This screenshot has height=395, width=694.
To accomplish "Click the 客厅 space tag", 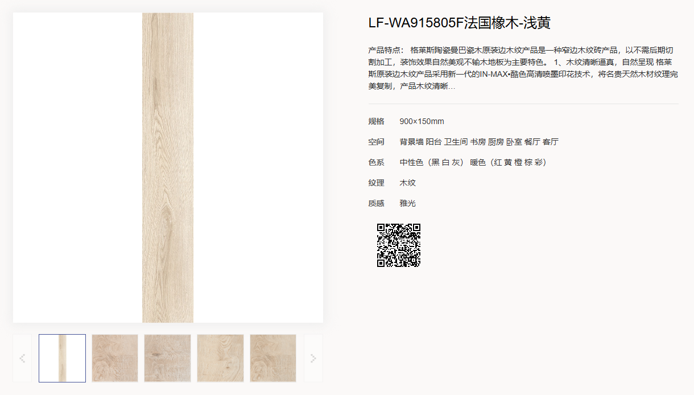I will tap(551, 142).
